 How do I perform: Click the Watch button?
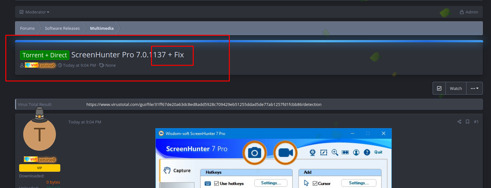coord(456,88)
